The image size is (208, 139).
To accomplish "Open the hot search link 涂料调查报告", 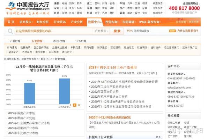I will coord(142,31).
